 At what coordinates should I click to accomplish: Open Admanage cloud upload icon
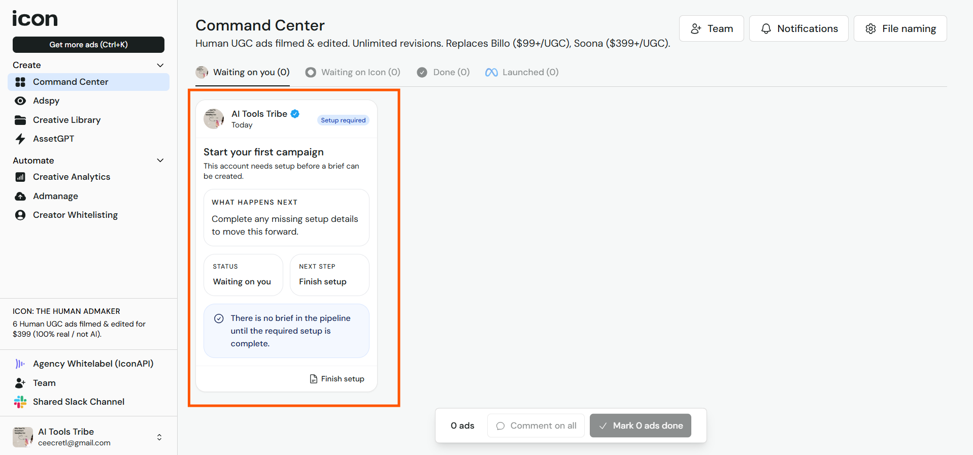[20, 196]
